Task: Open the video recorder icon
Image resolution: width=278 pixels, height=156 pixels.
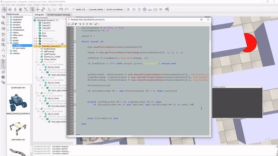Action: (x=3, y=77)
